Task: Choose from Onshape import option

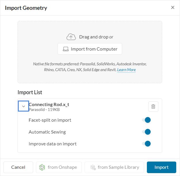Action: [59, 167]
